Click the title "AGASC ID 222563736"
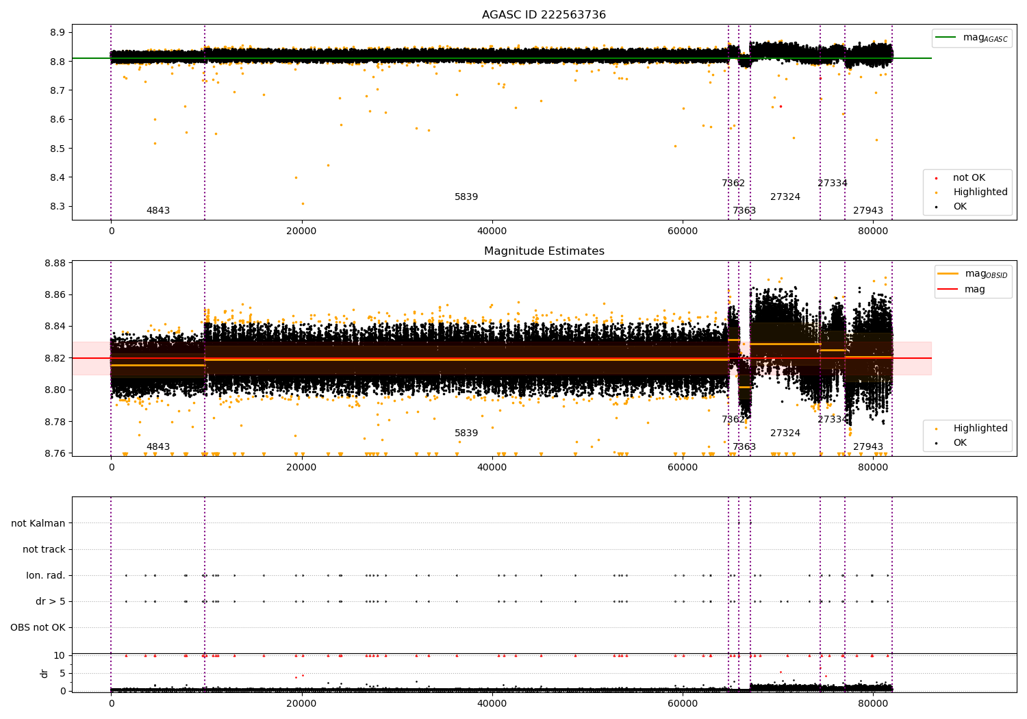 (544, 15)
